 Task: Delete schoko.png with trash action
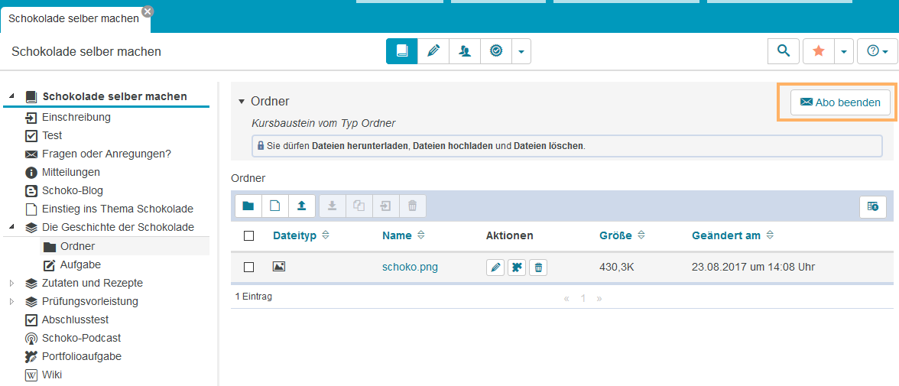point(538,268)
